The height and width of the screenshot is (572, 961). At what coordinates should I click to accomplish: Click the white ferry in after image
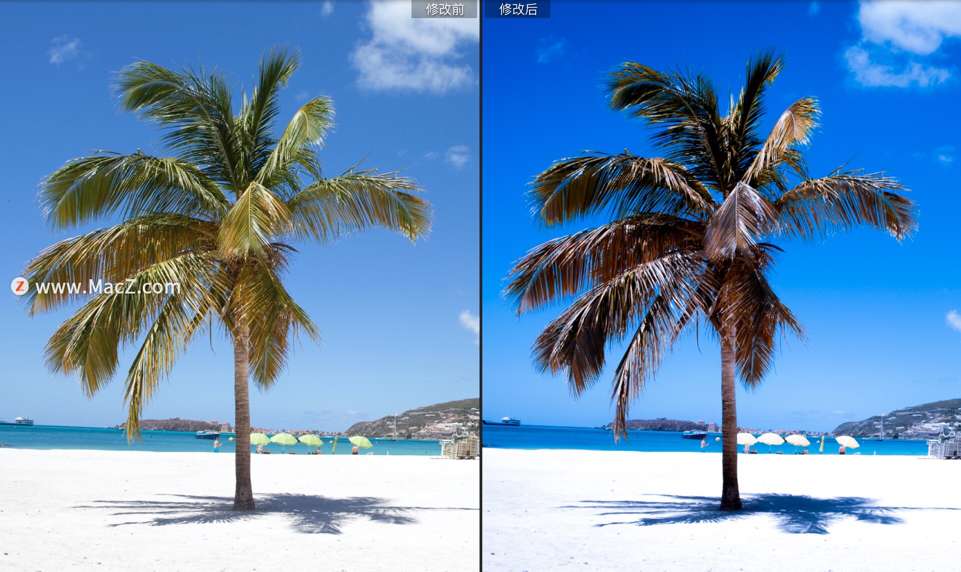[510, 421]
